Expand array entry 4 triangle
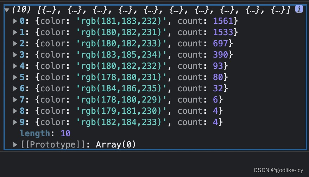This screenshot has height=177, width=309. click(15, 66)
